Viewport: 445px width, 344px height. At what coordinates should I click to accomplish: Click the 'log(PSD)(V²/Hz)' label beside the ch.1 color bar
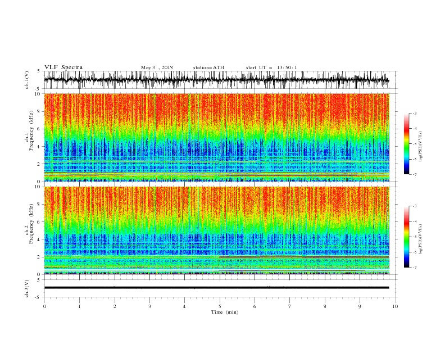[x=421, y=147]
